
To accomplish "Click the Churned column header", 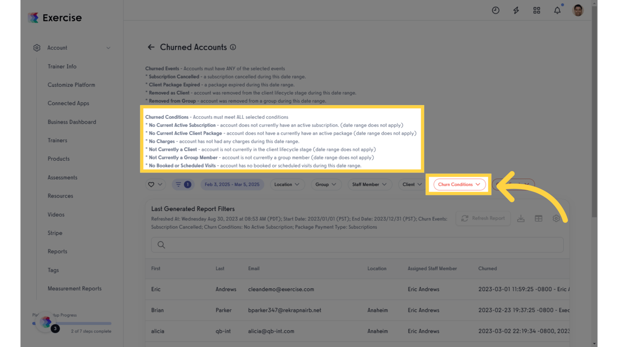I will tap(487, 268).
